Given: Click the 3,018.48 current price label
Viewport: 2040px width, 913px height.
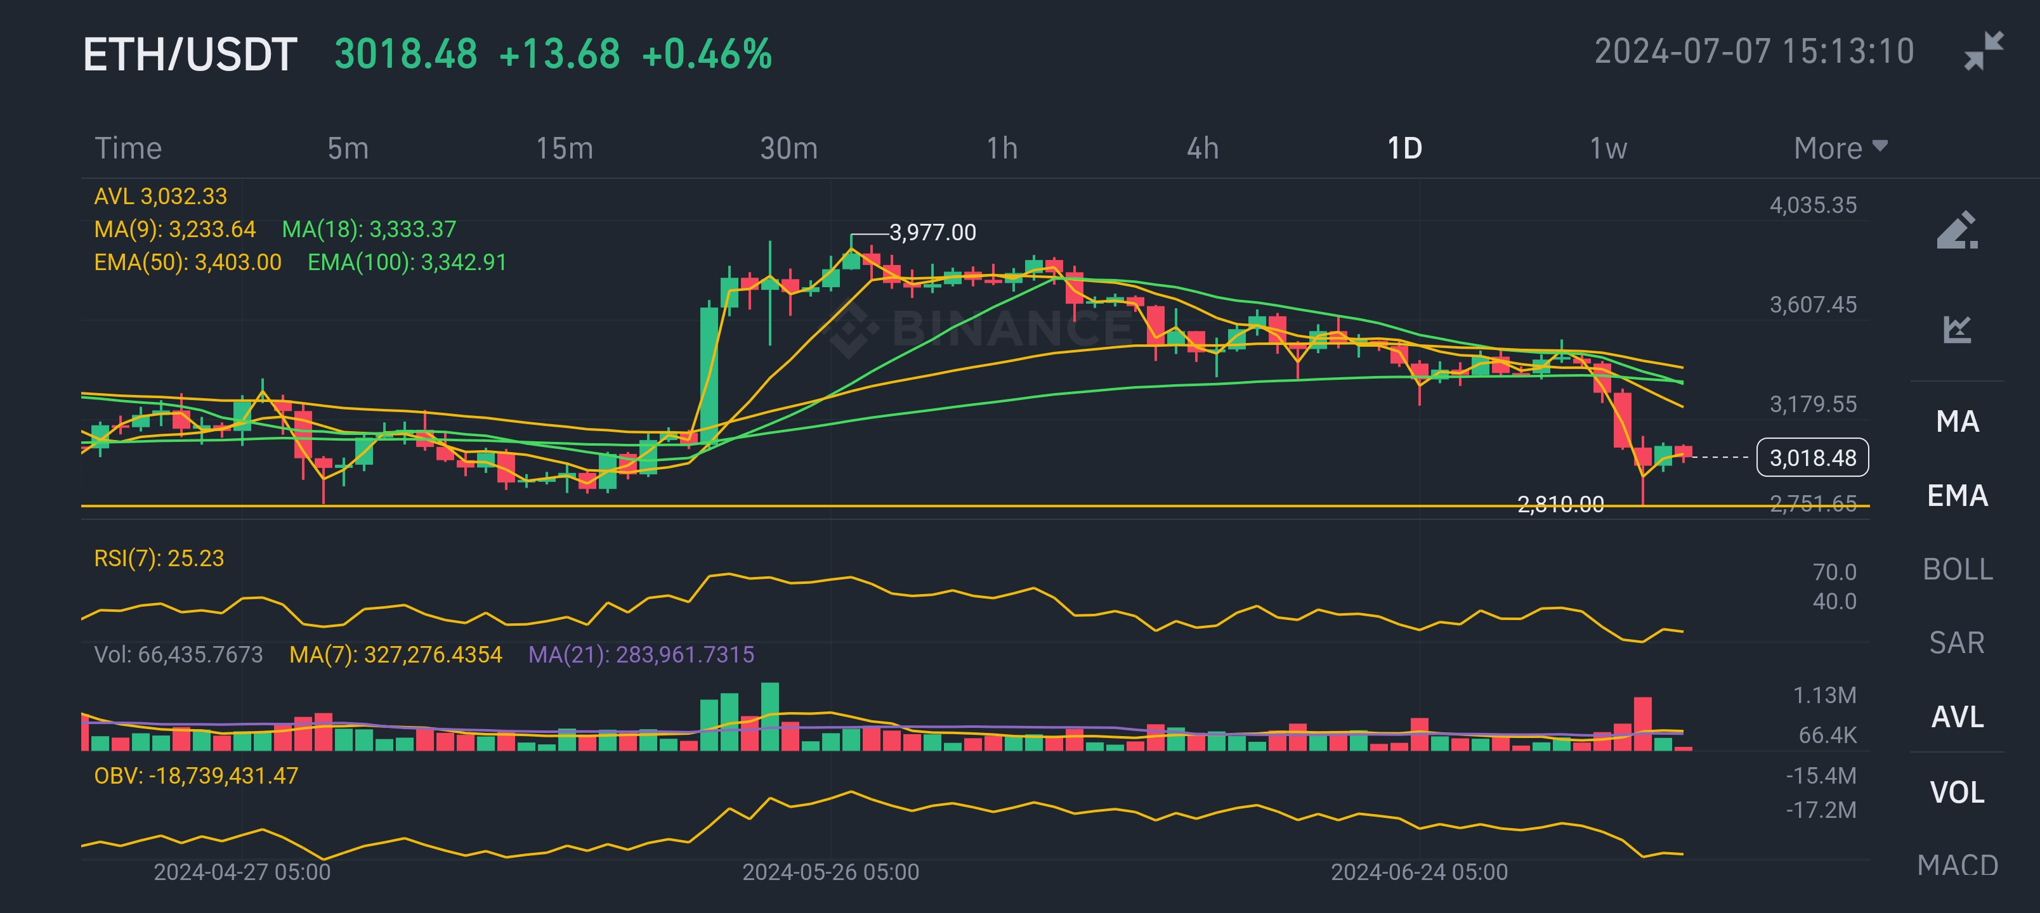Looking at the screenshot, I should click(1812, 458).
